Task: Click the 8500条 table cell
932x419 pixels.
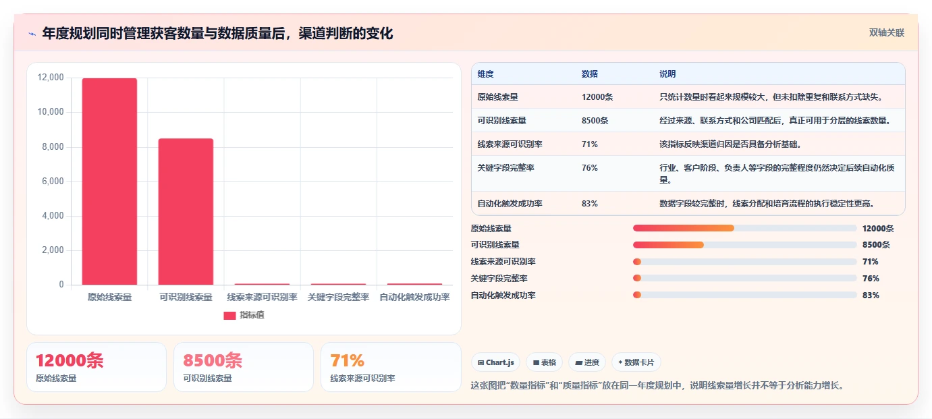Action: coord(595,121)
